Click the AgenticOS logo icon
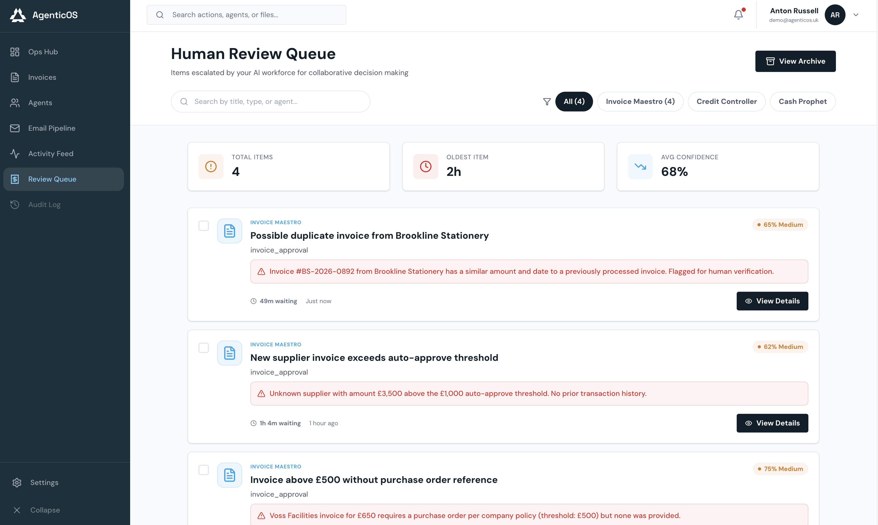Viewport: 878px width, 525px height. point(18,15)
